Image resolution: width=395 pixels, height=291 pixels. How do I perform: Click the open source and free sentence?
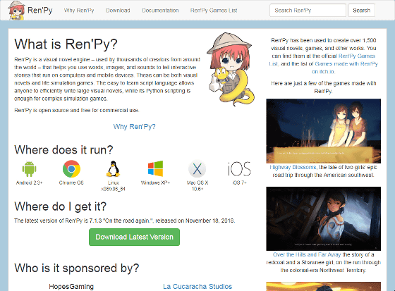pyautogui.click(x=77, y=110)
